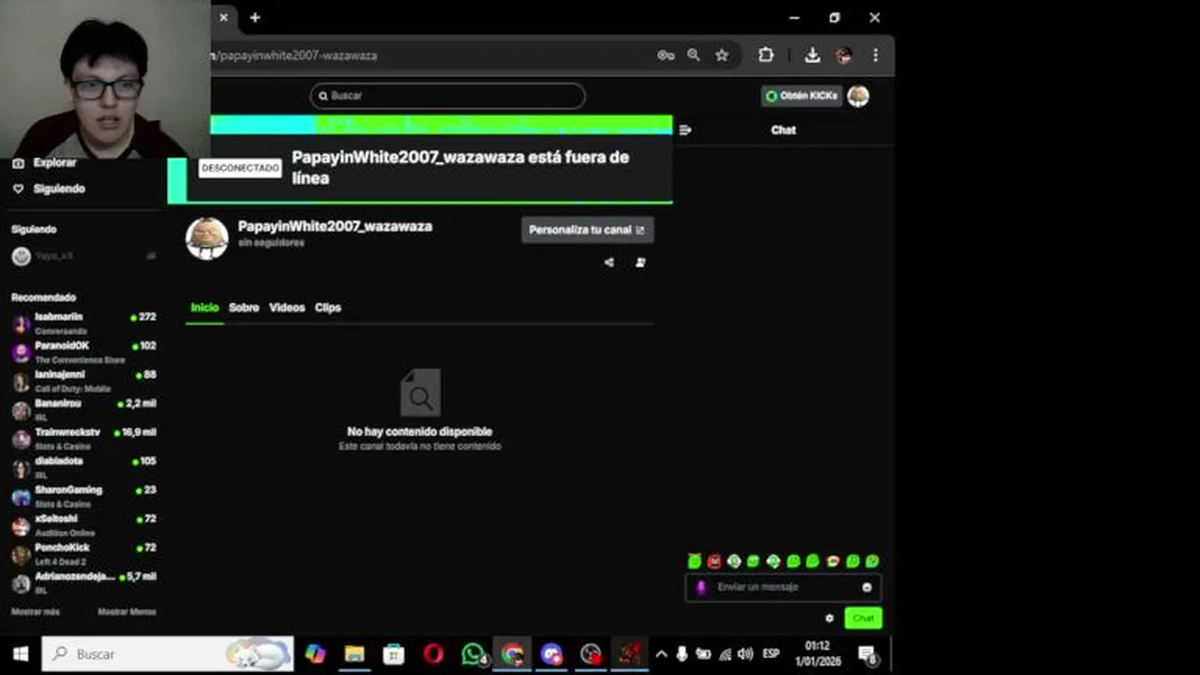The image size is (1200, 675).
Task: Open Windows notification center icon
Action: (867, 653)
